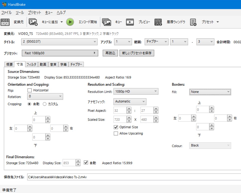Image resolution: width=241 pixels, height=193 pixels.
Task: Open the アングル dropdown
Action: (123, 42)
